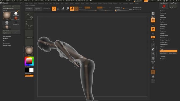180x101 pixels.
Task: Expand Mixer section
Action: 5,41
